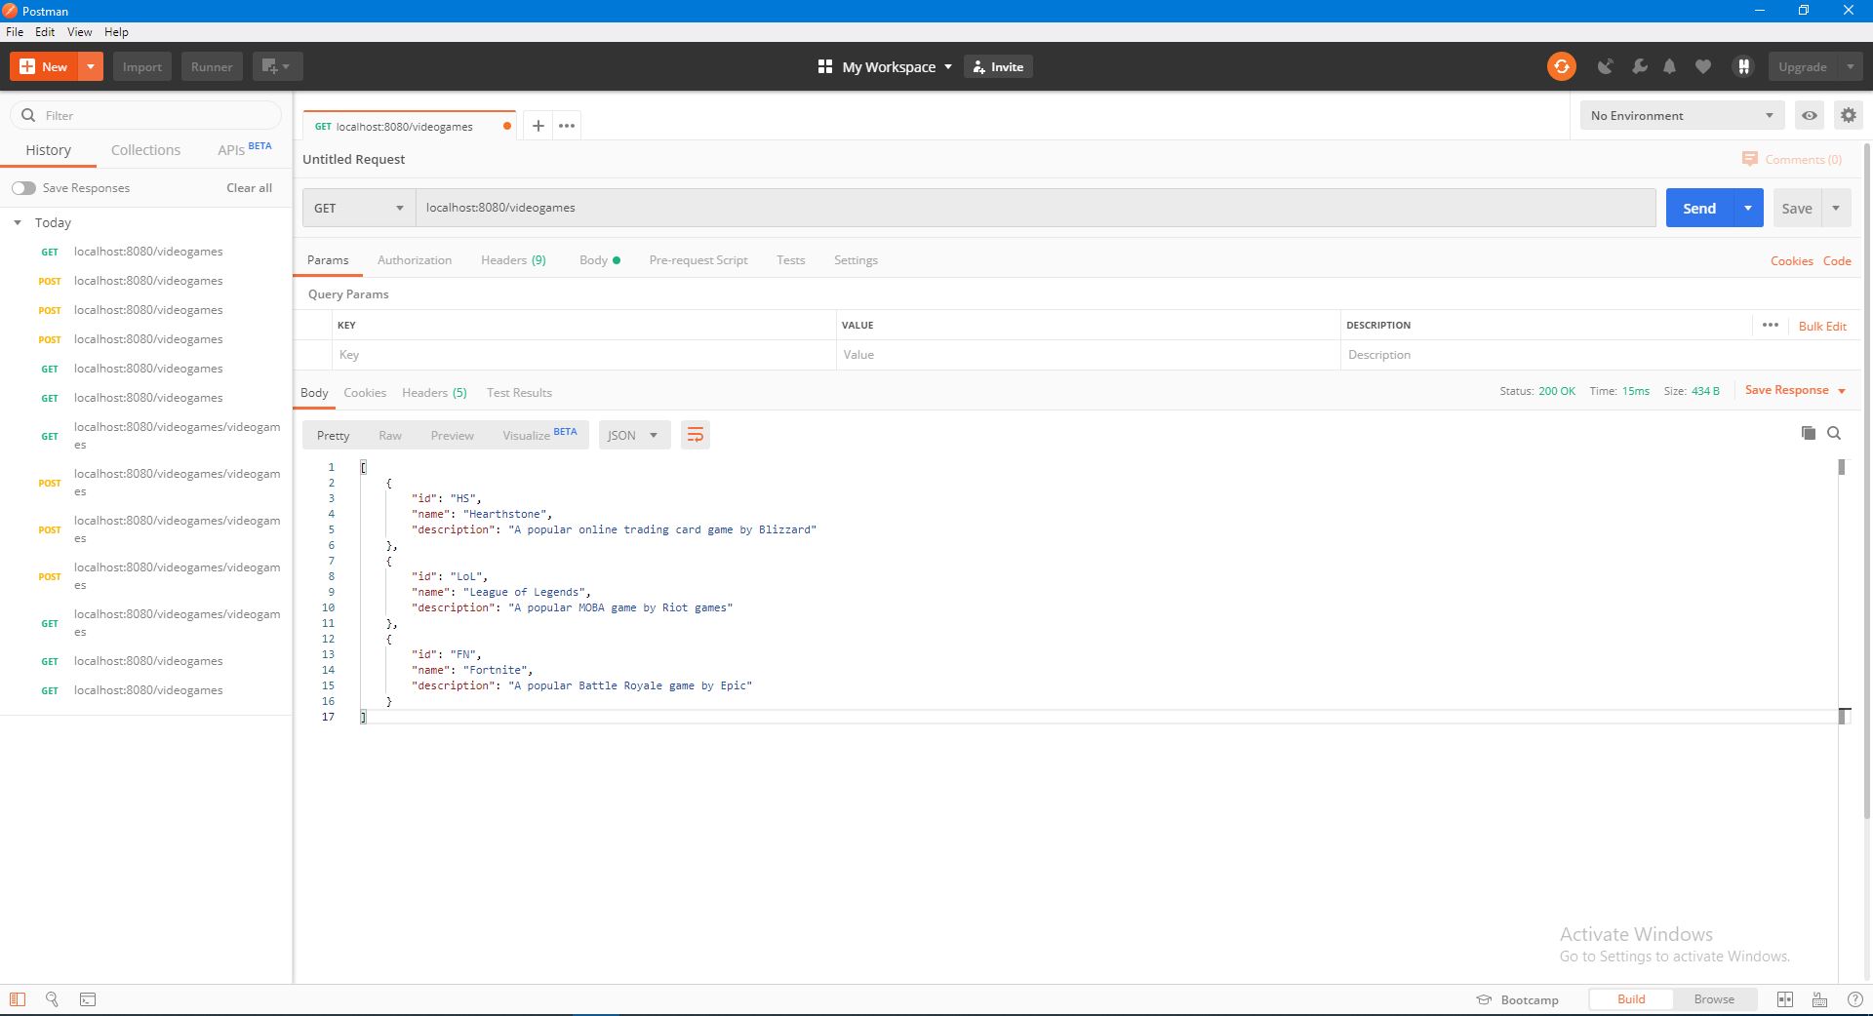Open the File menu
1873x1016 pixels.
click(15, 32)
